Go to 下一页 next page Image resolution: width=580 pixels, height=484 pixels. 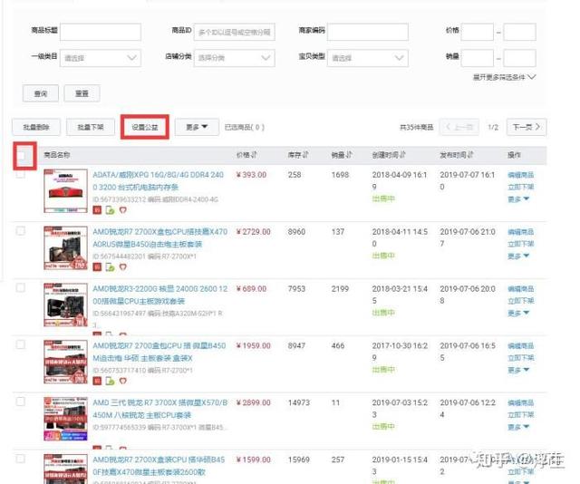[x=527, y=127]
